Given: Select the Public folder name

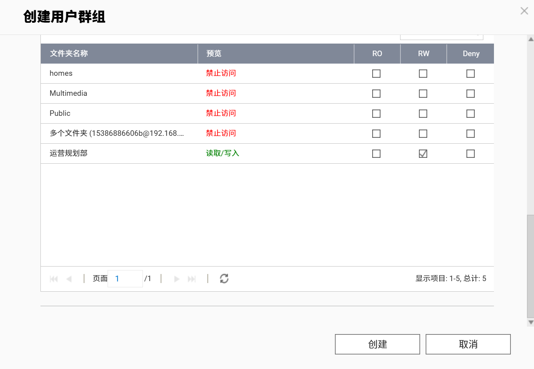Looking at the screenshot, I should coord(60,113).
